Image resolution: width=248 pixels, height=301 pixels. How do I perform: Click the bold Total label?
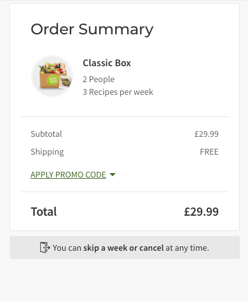44,211
